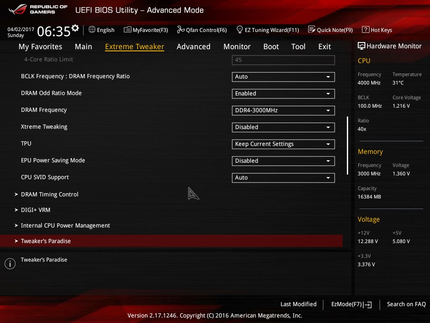Click the globe language icon
Image resolution: width=430 pixels, height=323 pixels.
92,30
